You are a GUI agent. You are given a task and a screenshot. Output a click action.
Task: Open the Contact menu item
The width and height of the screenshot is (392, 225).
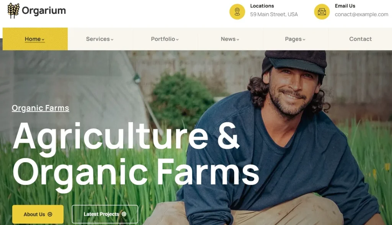(x=360, y=39)
